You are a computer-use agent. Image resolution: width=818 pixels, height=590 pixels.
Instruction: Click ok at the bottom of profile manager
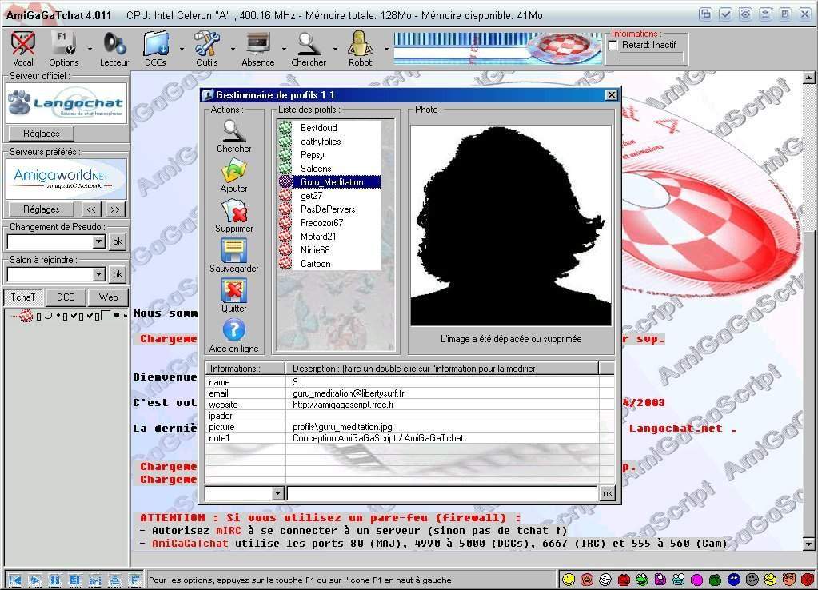pyautogui.click(x=608, y=493)
